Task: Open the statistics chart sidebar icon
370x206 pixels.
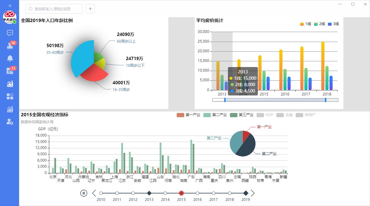Action: 10,84
